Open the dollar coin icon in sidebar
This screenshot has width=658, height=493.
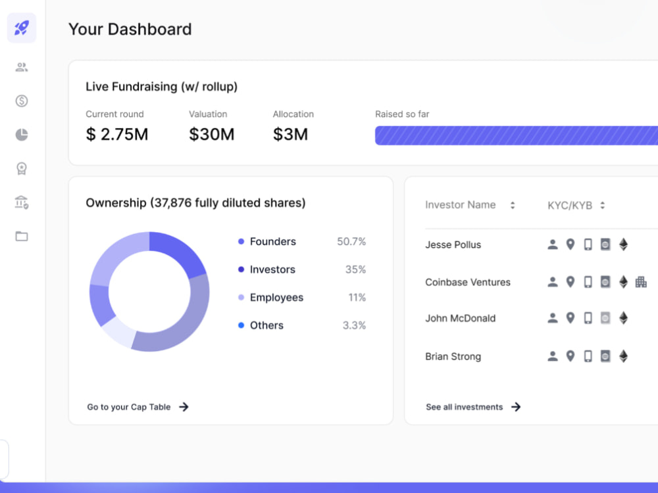coord(22,101)
